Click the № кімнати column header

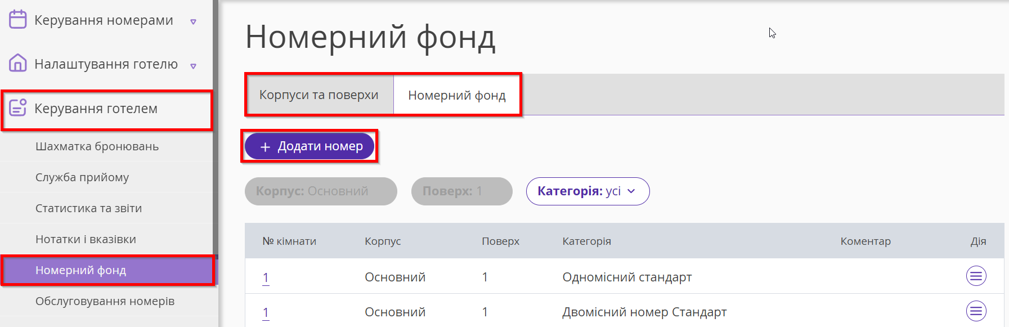289,241
